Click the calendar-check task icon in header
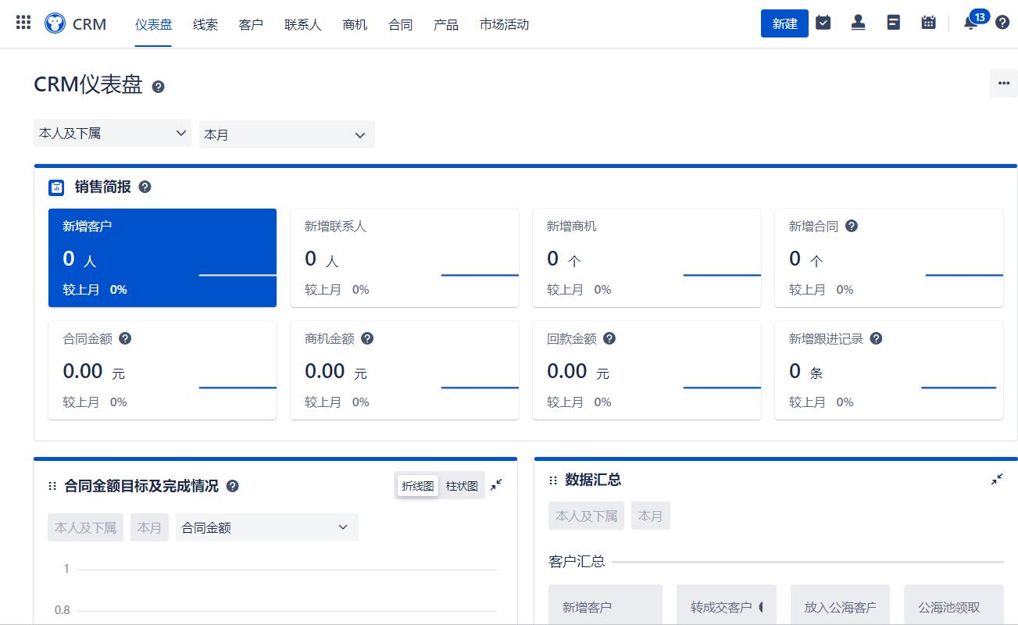The width and height of the screenshot is (1018, 625). coord(823,23)
